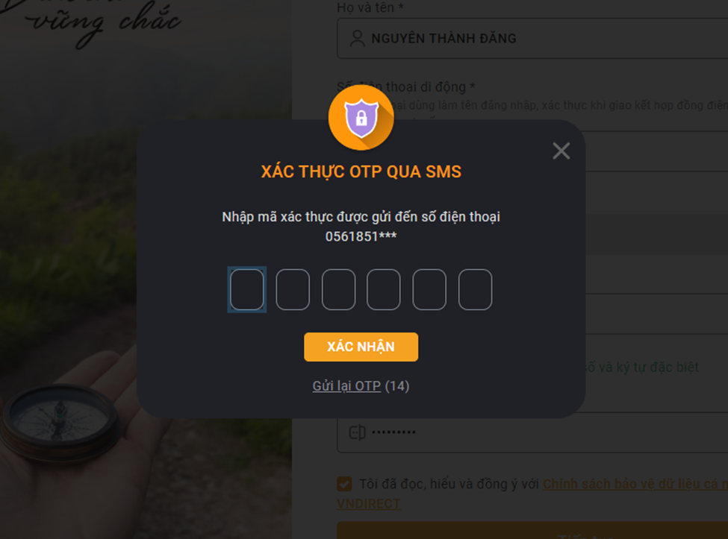
Task: Toggle the agreement checkbox
Action: 344,484
